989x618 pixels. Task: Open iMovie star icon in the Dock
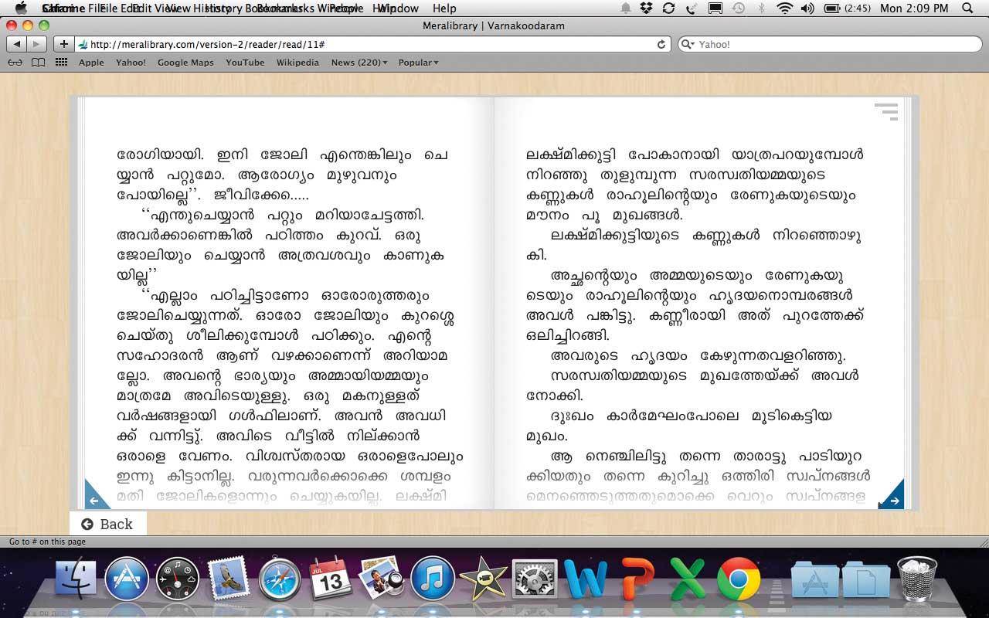point(483,579)
